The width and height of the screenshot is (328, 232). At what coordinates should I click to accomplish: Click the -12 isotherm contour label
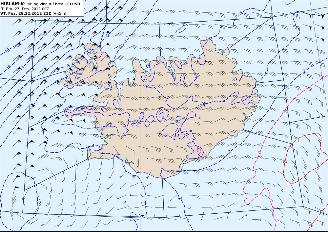tap(72, 36)
